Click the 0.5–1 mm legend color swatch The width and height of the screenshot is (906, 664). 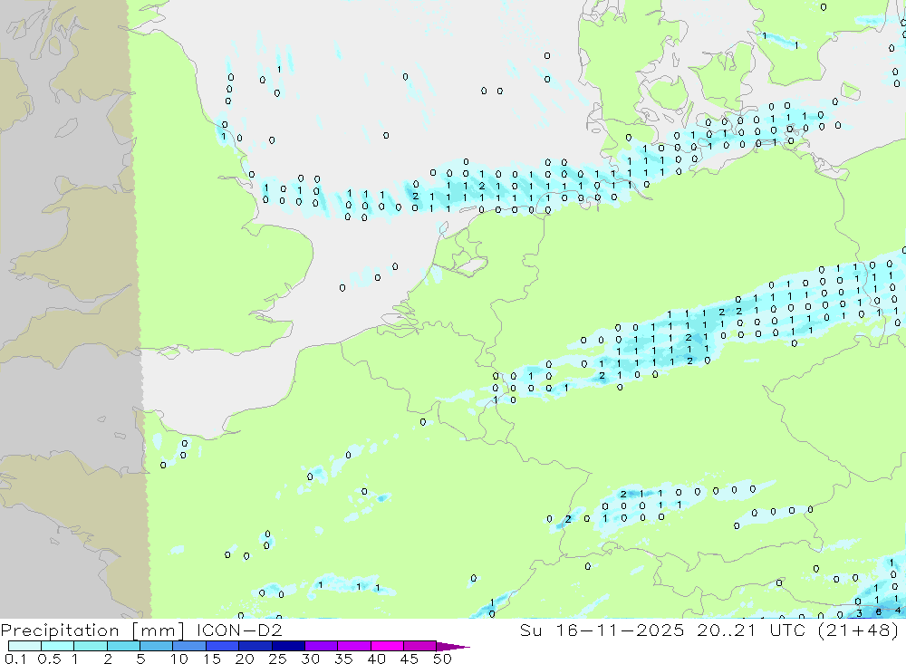58,646
